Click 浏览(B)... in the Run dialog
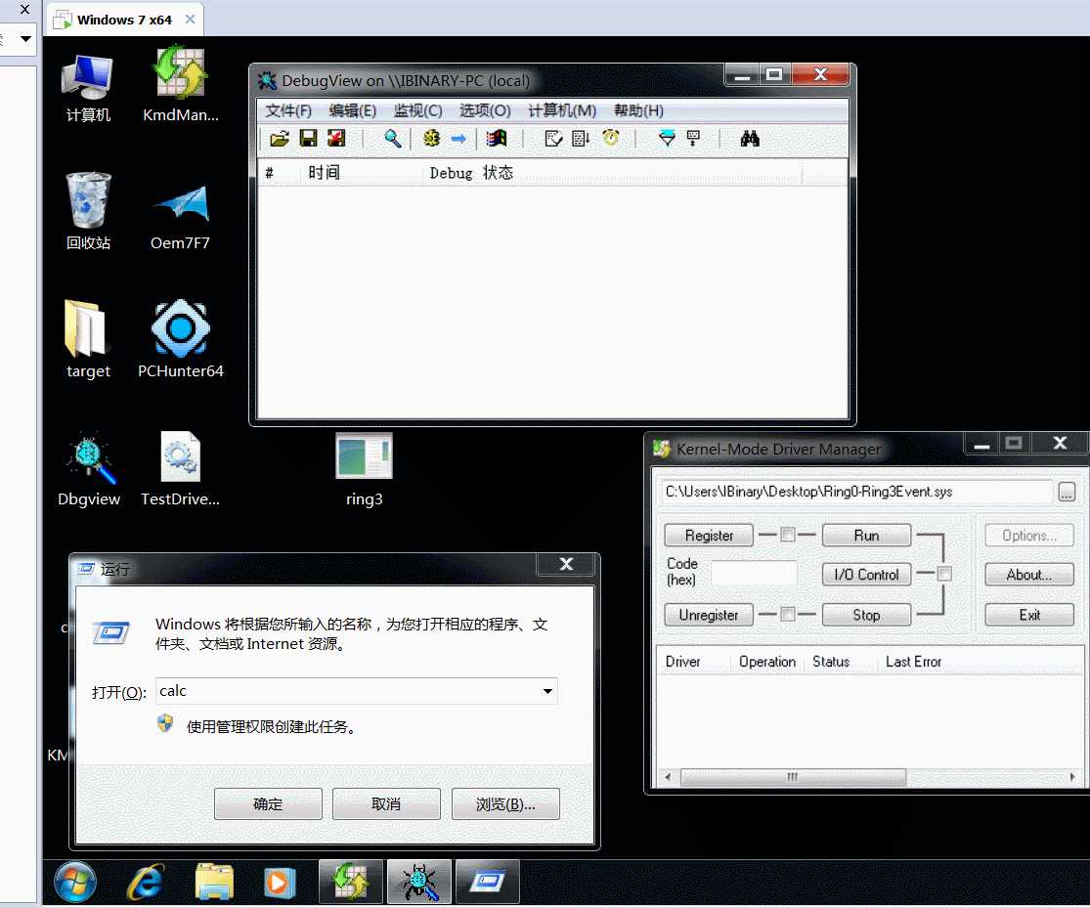 [x=505, y=803]
